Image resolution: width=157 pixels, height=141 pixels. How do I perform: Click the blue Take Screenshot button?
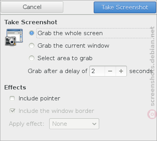click(x=125, y=7)
